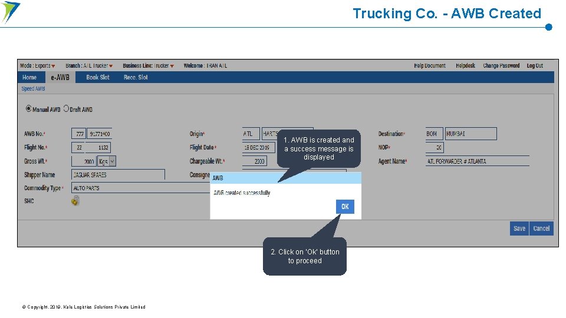Select the Manual AWB radio button
The height and width of the screenshot is (318, 566).
pyautogui.click(x=28, y=108)
